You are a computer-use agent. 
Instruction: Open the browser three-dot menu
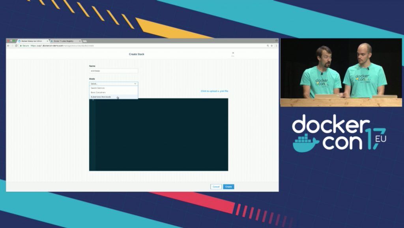(276, 46)
